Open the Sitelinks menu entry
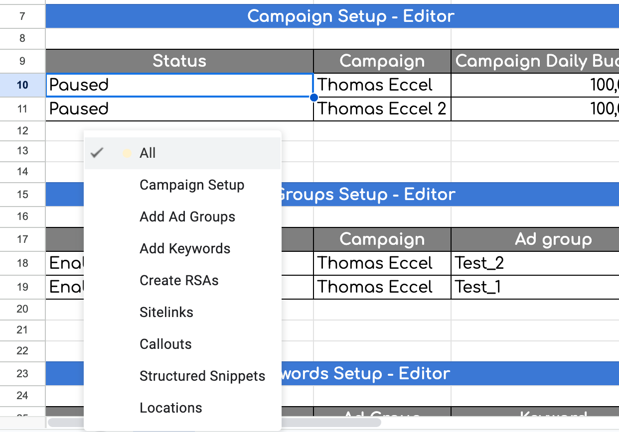Viewport: 619px width, 432px height. 166,313
